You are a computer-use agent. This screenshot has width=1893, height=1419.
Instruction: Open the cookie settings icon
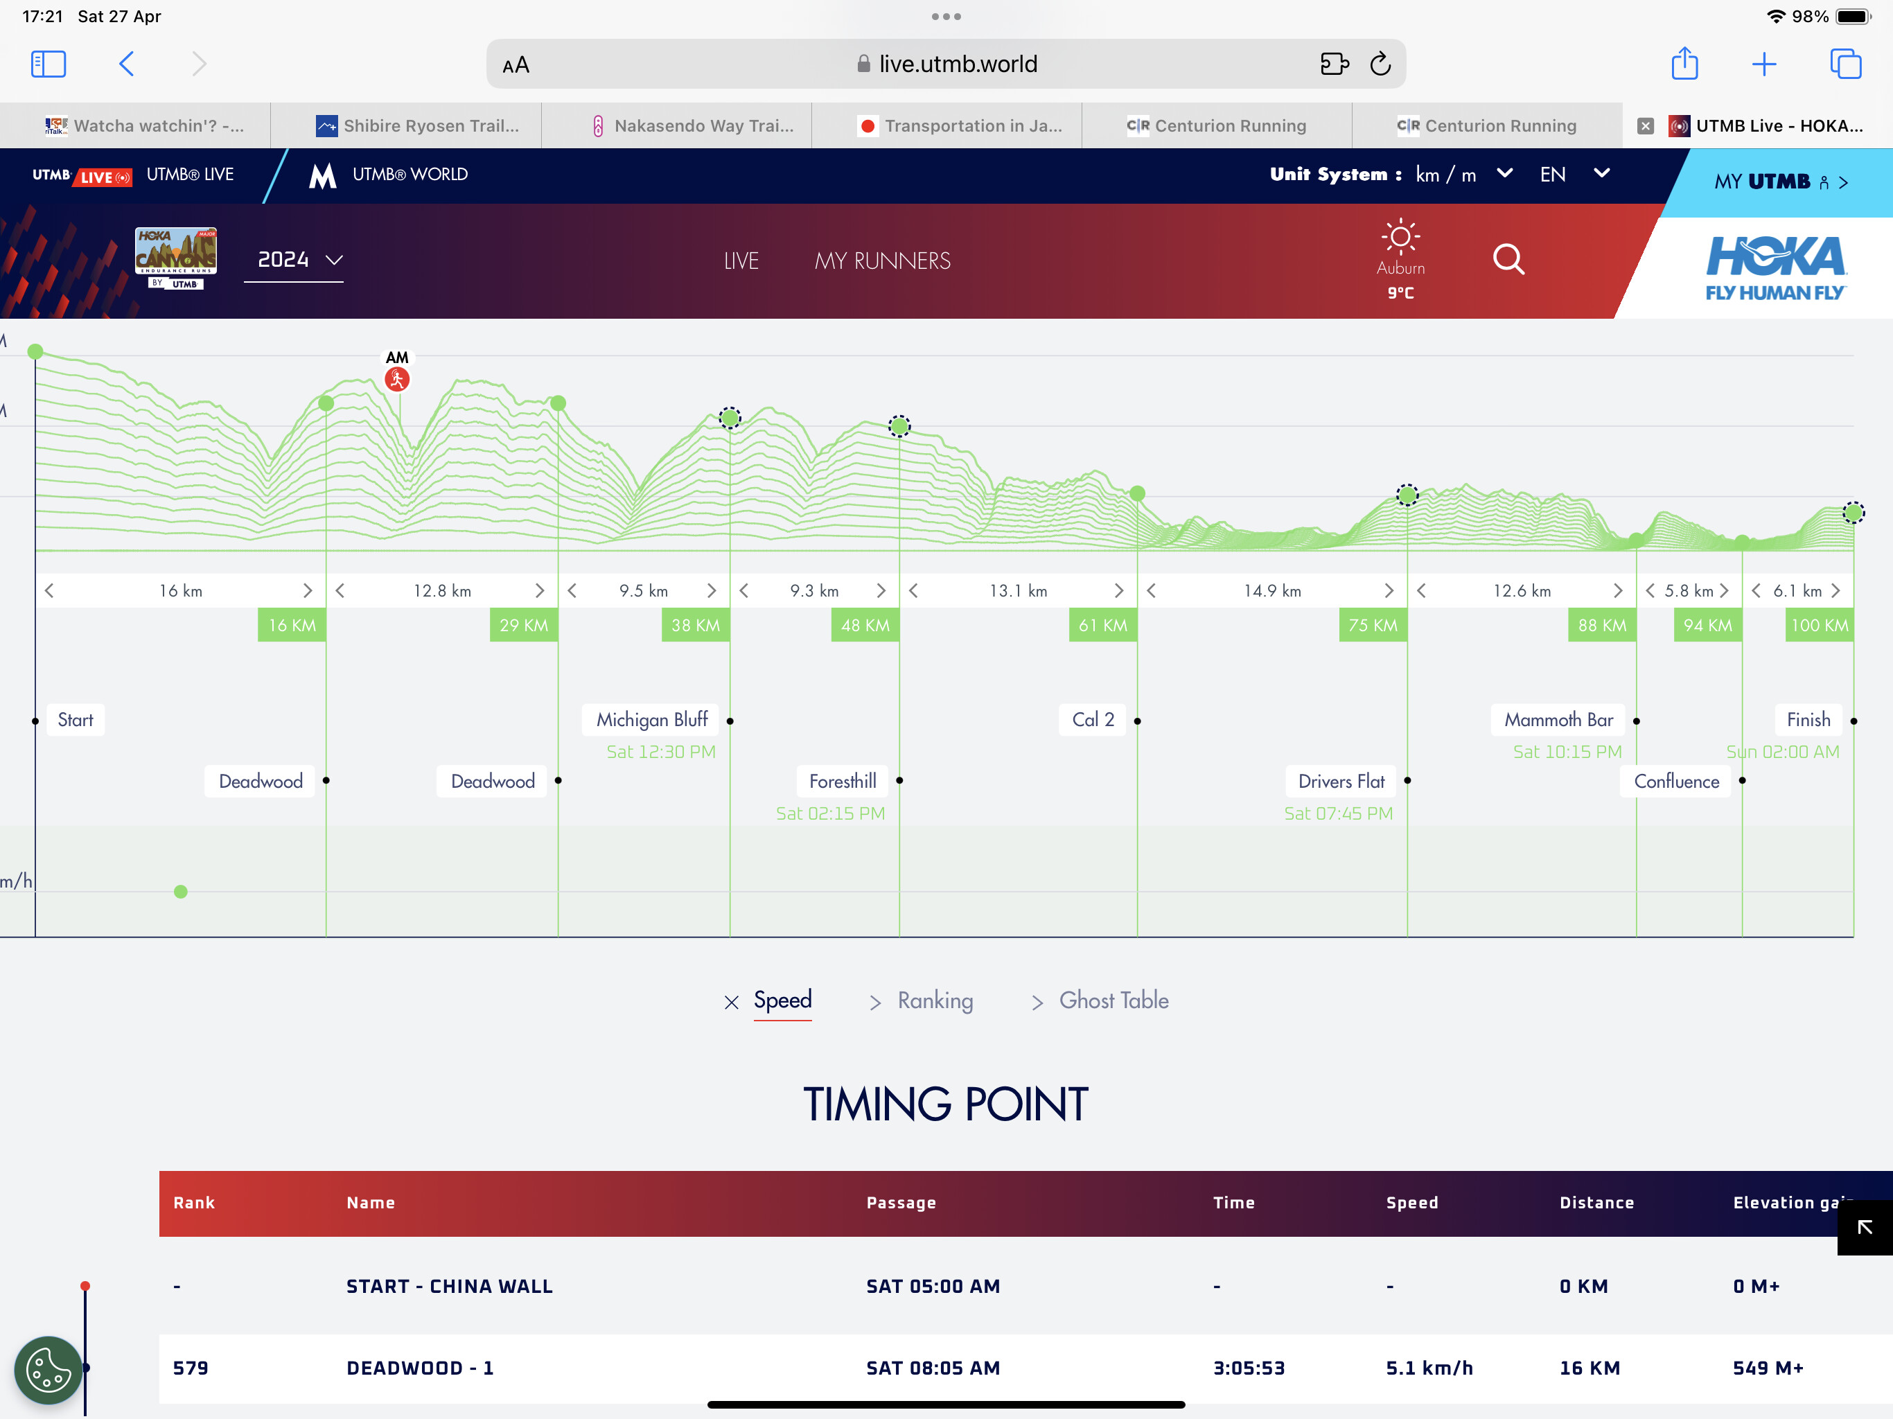coord(48,1369)
